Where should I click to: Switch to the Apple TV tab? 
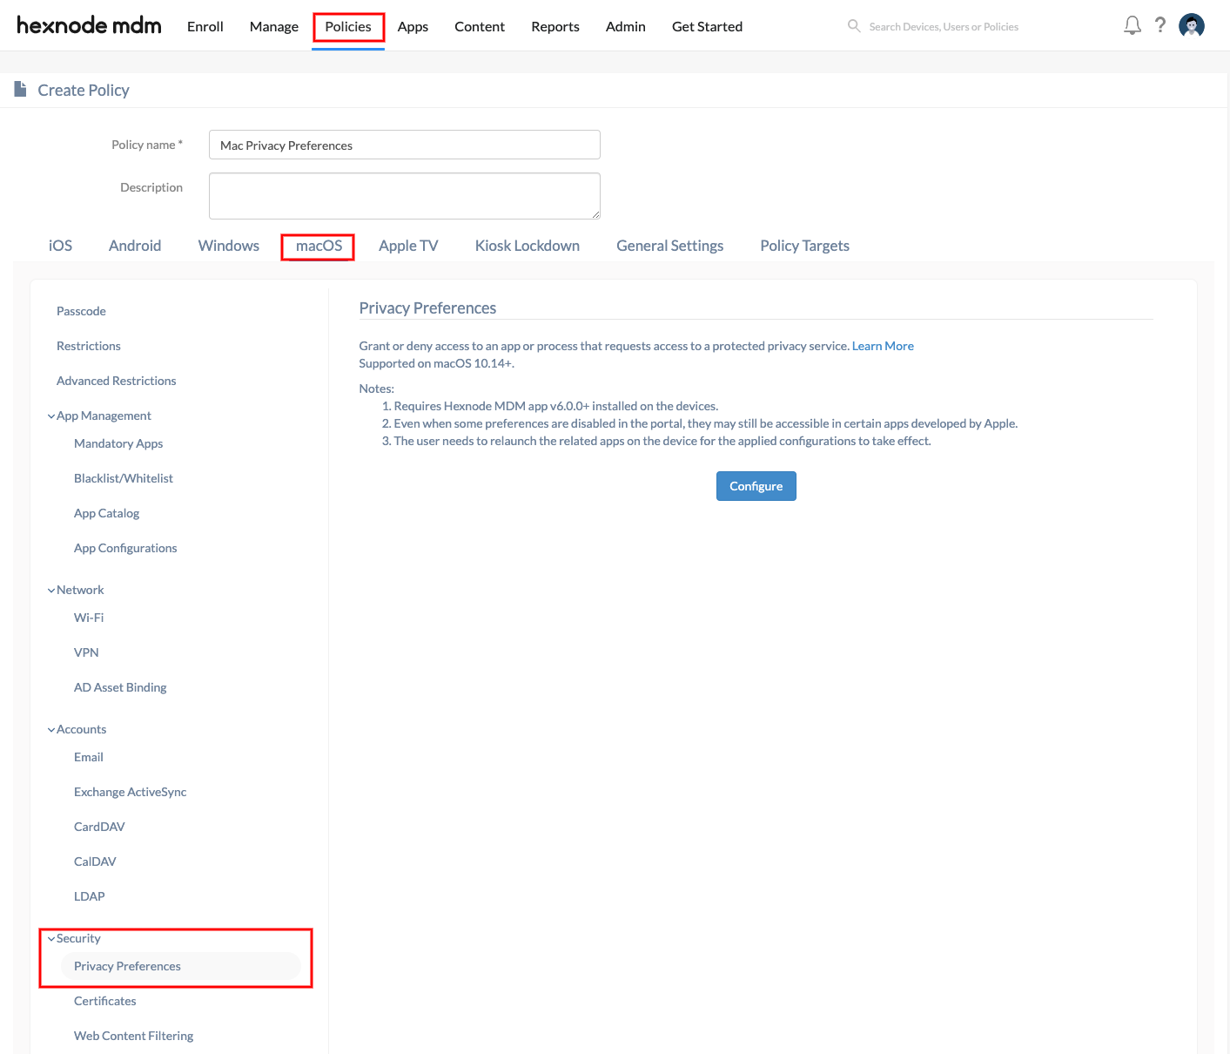(408, 246)
